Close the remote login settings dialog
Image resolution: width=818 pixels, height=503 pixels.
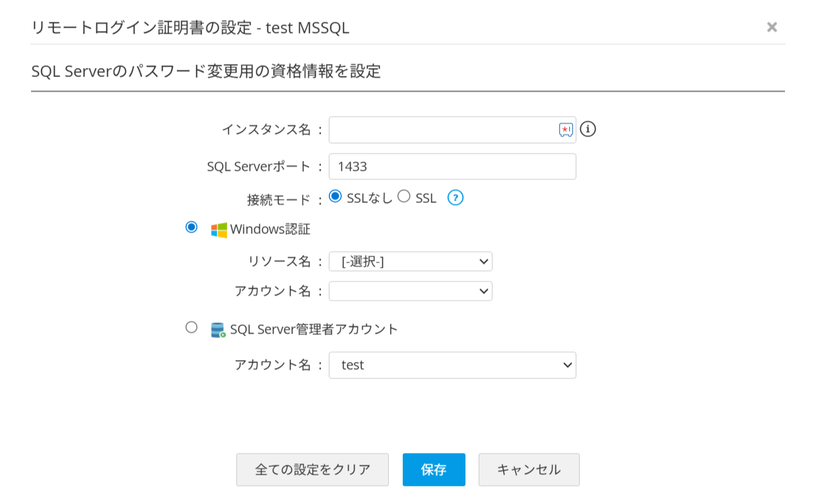click(x=772, y=27)
